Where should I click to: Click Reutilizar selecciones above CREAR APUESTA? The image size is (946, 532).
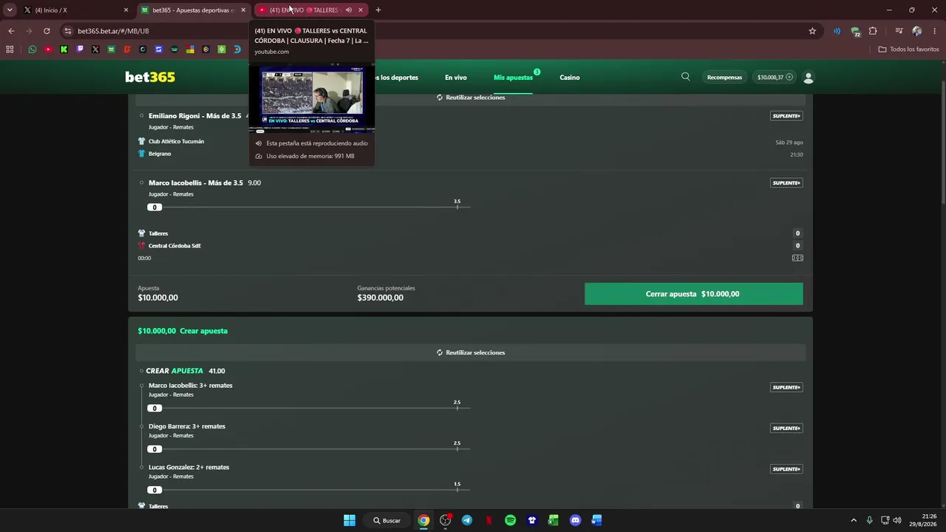tap(471, 352)
